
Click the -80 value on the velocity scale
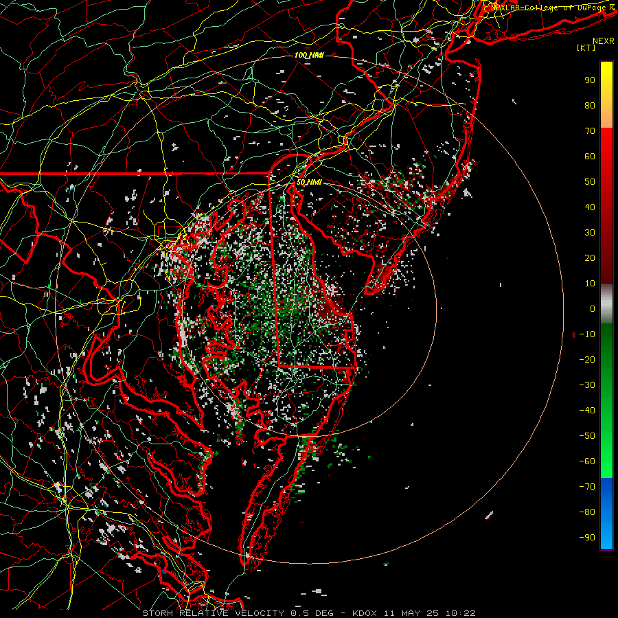(587, 512)
